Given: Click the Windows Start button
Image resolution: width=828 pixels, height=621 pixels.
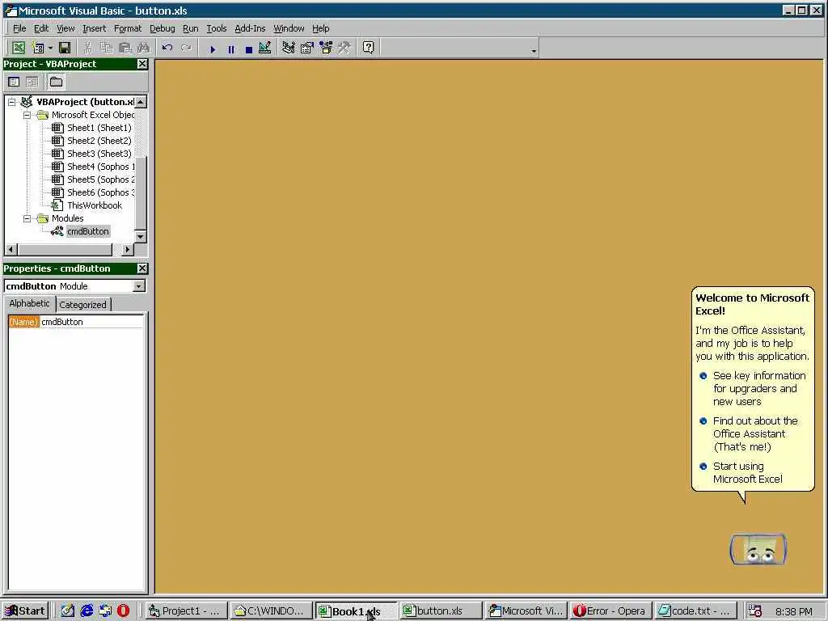Looking at the screenshot, I should click(25, 611).
